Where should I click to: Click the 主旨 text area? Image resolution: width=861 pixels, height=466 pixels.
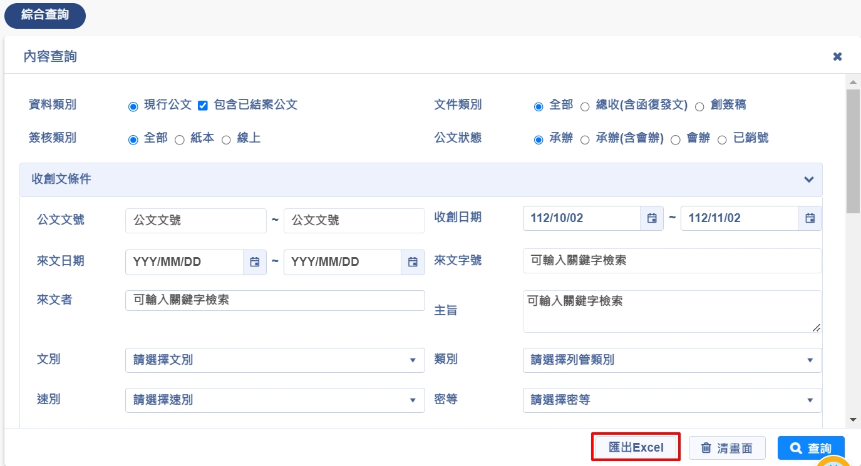point(672,312)
